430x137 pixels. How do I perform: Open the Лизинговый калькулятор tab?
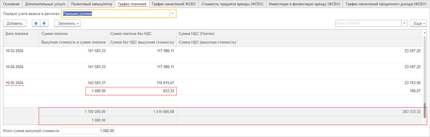click(92, 4)
